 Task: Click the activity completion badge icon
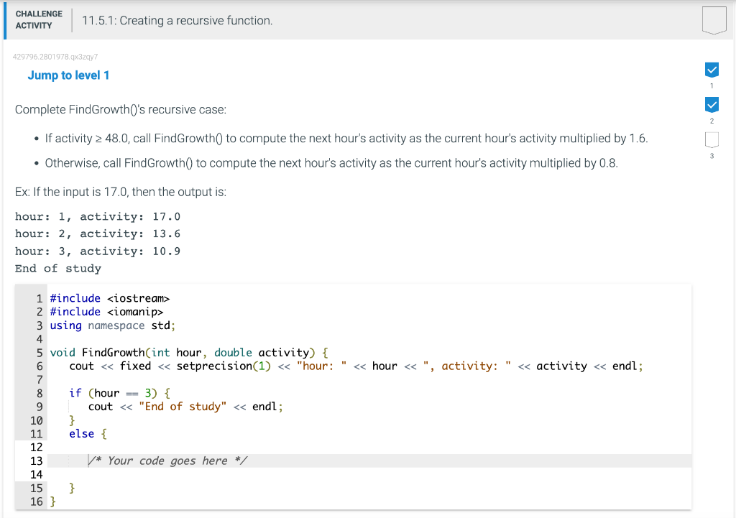[714, 20]
